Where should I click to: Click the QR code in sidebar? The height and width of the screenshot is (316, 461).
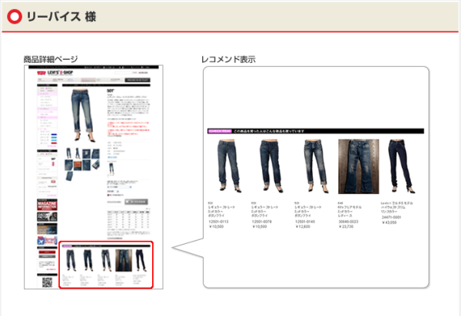tap(47, 282)
